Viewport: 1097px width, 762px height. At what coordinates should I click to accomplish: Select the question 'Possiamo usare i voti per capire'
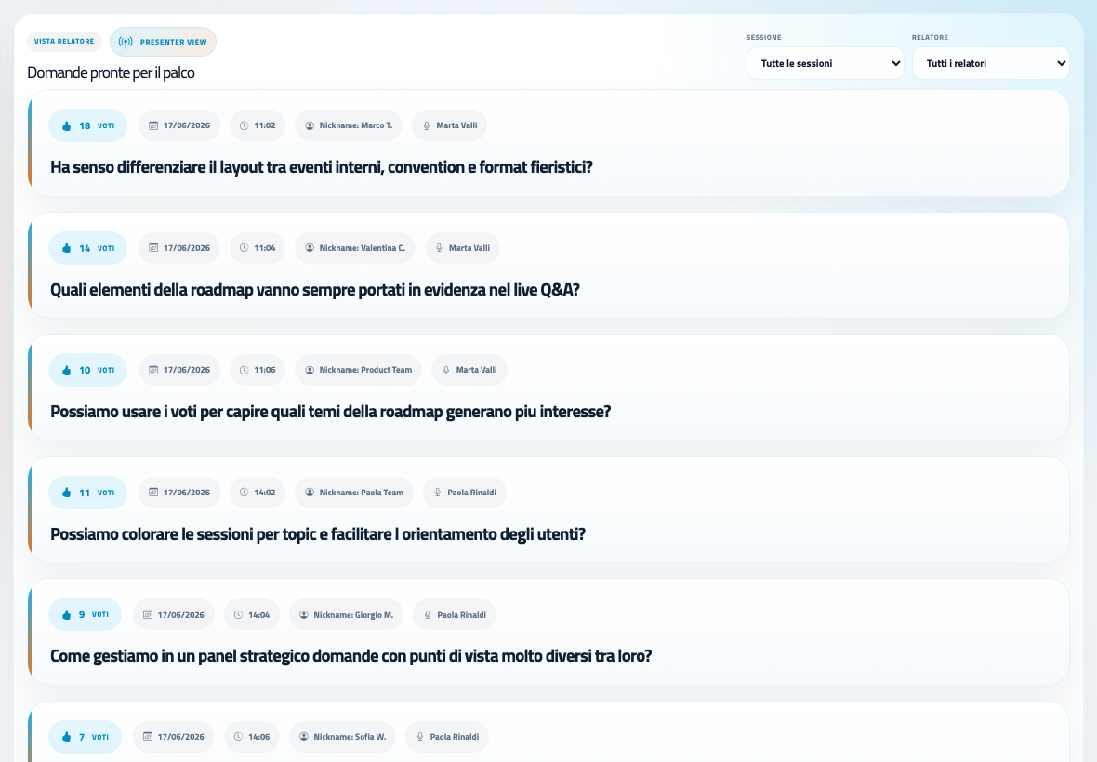(x=330, y=412)
